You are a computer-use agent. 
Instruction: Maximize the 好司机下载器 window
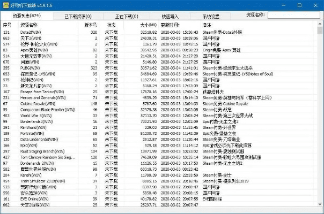click(x=299, y=5)
